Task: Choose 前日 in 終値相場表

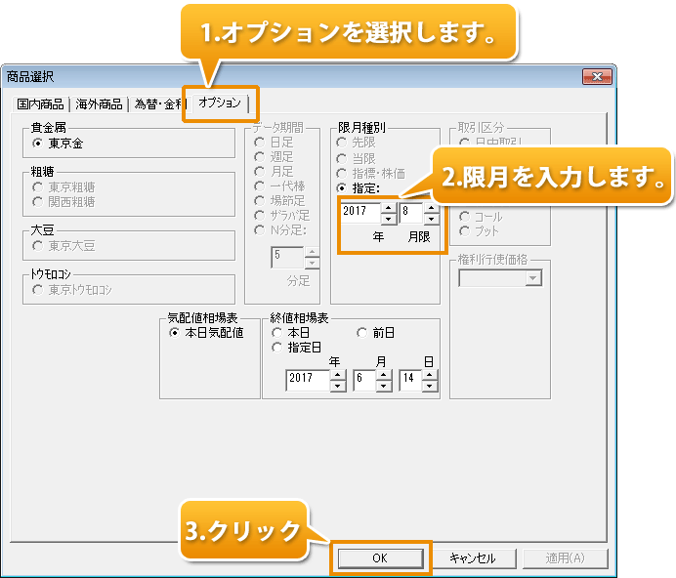Action: pos(362,333)
